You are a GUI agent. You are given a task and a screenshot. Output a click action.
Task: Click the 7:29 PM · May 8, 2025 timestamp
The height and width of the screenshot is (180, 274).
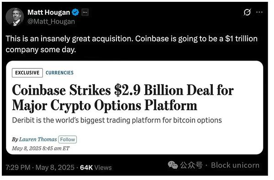pyautogui.click(x=40, y=167)
